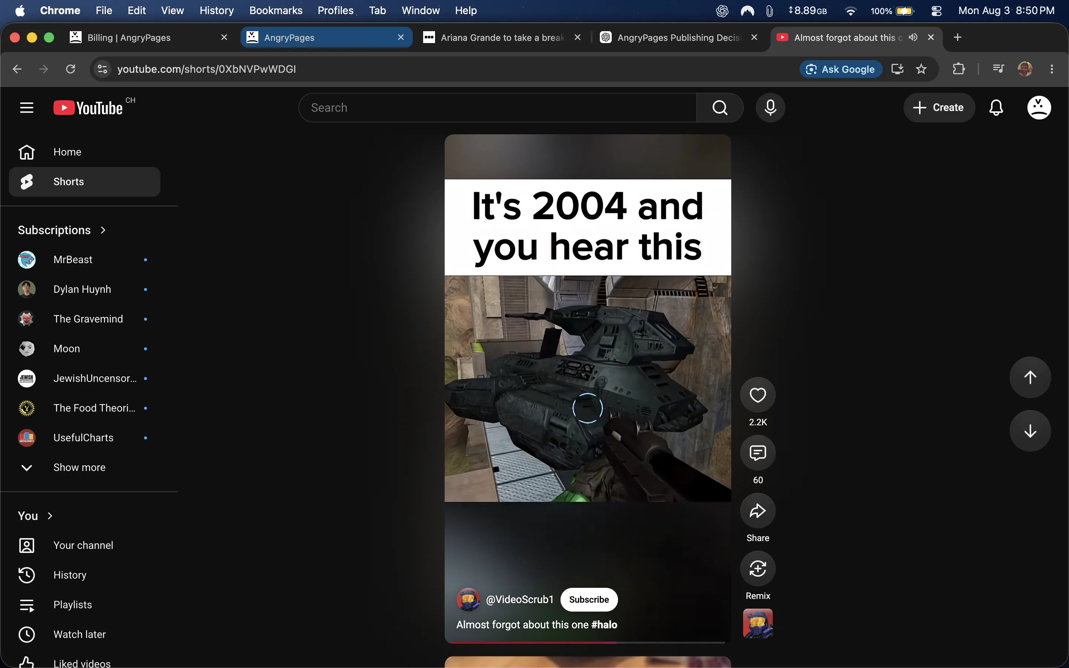This screenshot has height=668, width=1069.
Task: Open The Gravemind subscription
Action: click(x=84, y=319)
